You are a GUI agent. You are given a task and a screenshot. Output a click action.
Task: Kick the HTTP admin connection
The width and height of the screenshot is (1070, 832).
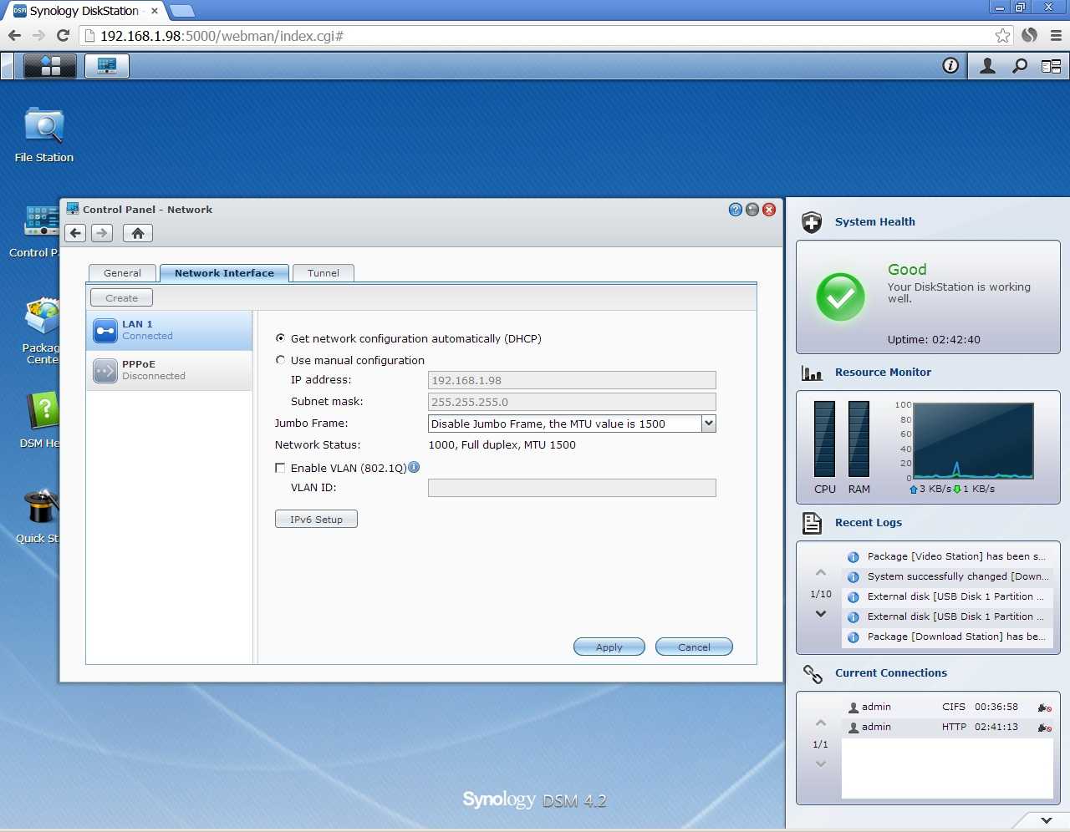point(1044,728)
